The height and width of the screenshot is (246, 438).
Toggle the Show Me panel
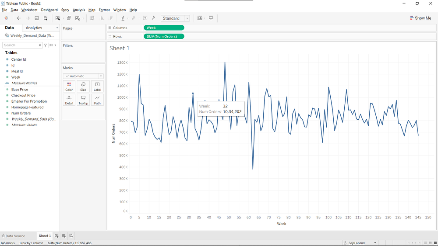420,18
